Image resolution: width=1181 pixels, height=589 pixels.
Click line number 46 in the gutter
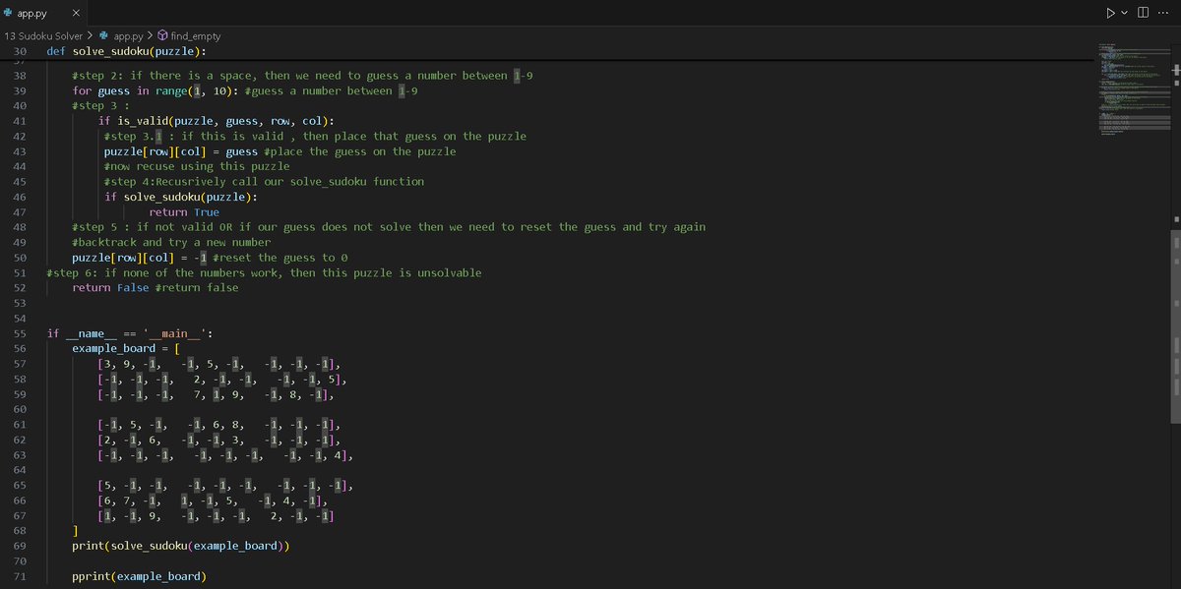pyautogui.click(x=20, y=197)
